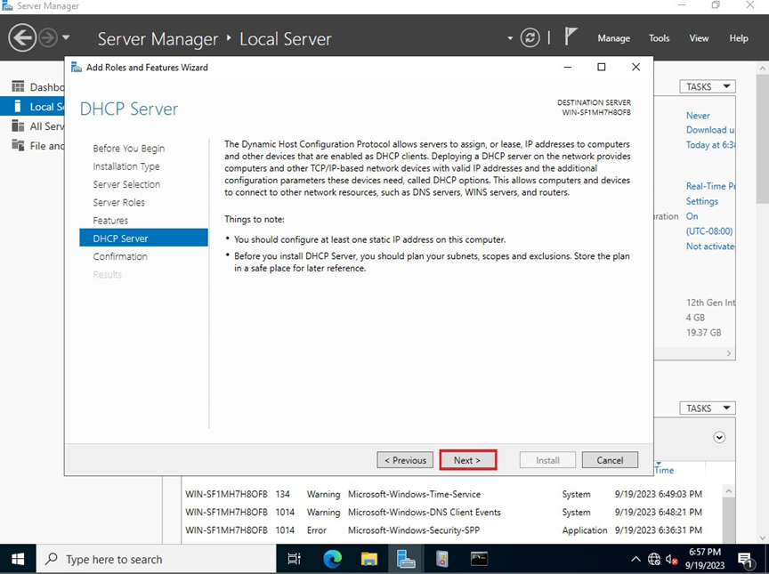Image resolution: width=769 pixels, height=574 pixels.
Task: Go to Features wizard step
Action: [110, 221]
